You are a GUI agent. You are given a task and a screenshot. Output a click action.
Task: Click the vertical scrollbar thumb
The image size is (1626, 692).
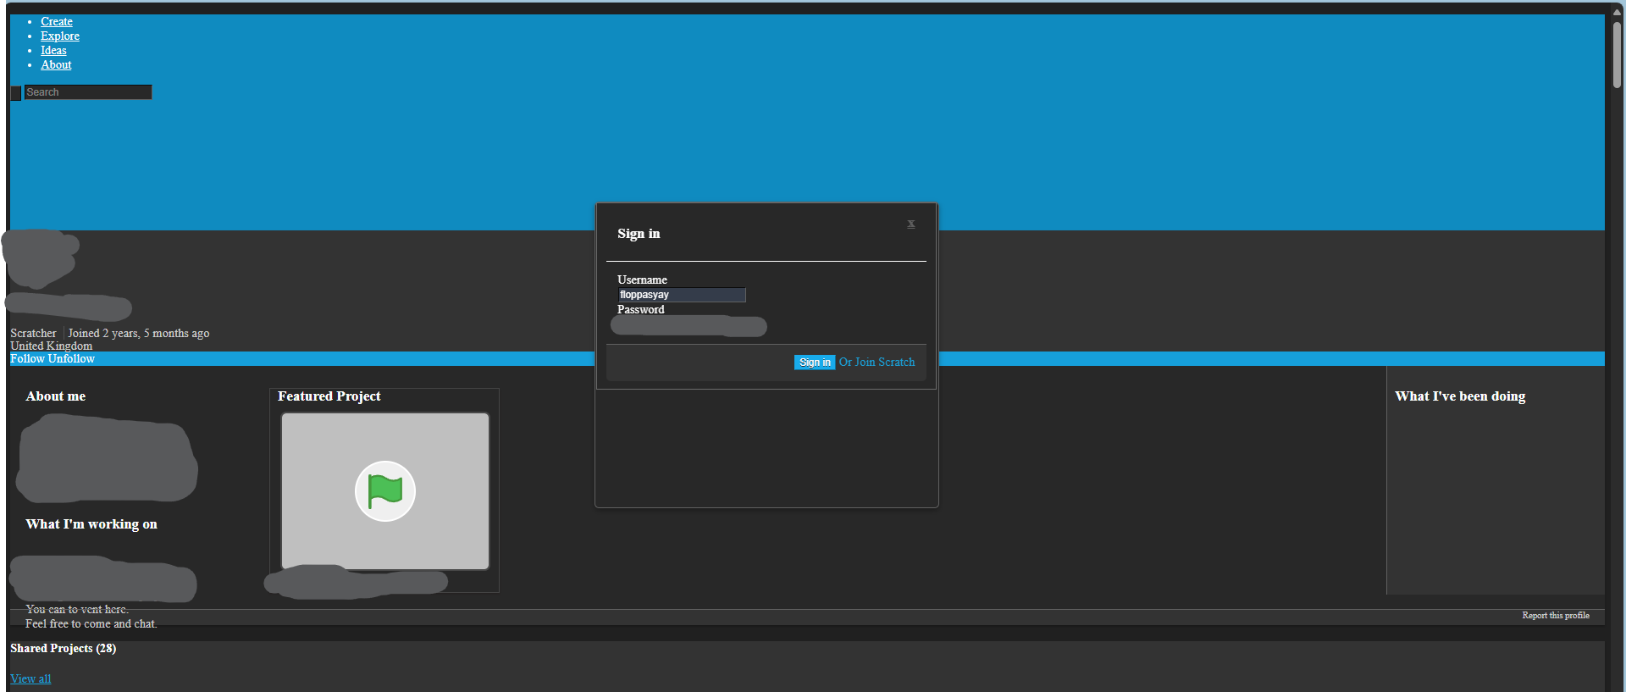pos(1617,55)
